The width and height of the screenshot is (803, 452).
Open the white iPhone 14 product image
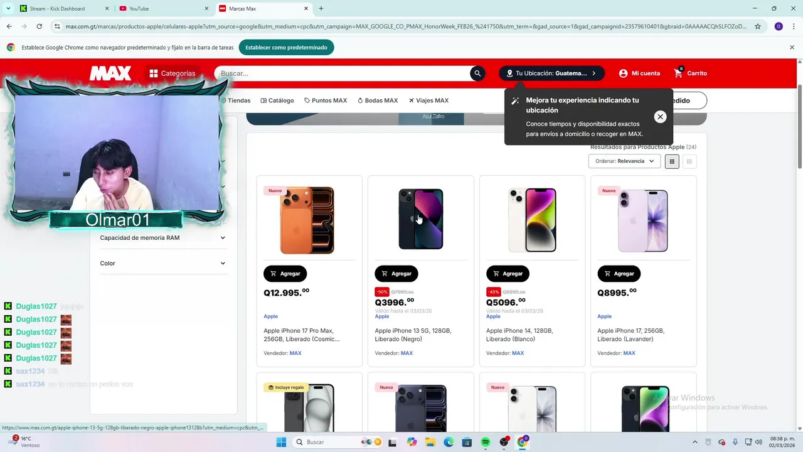point(532,220)
